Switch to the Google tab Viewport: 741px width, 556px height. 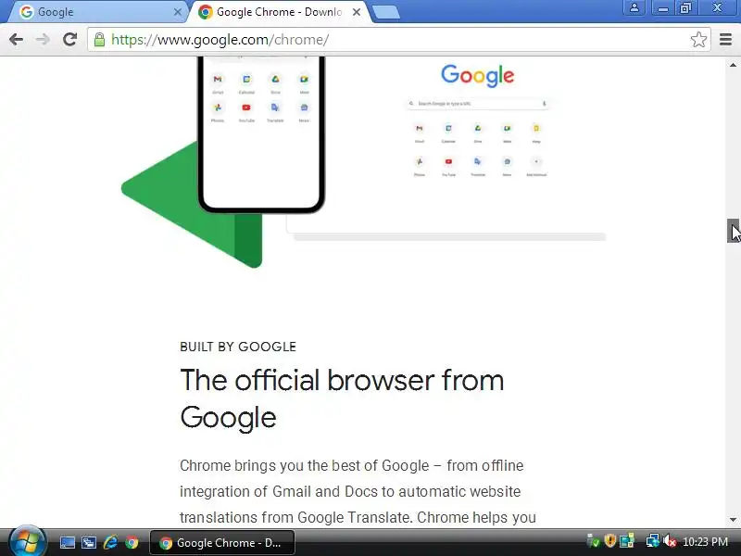[x=99, y=12]
